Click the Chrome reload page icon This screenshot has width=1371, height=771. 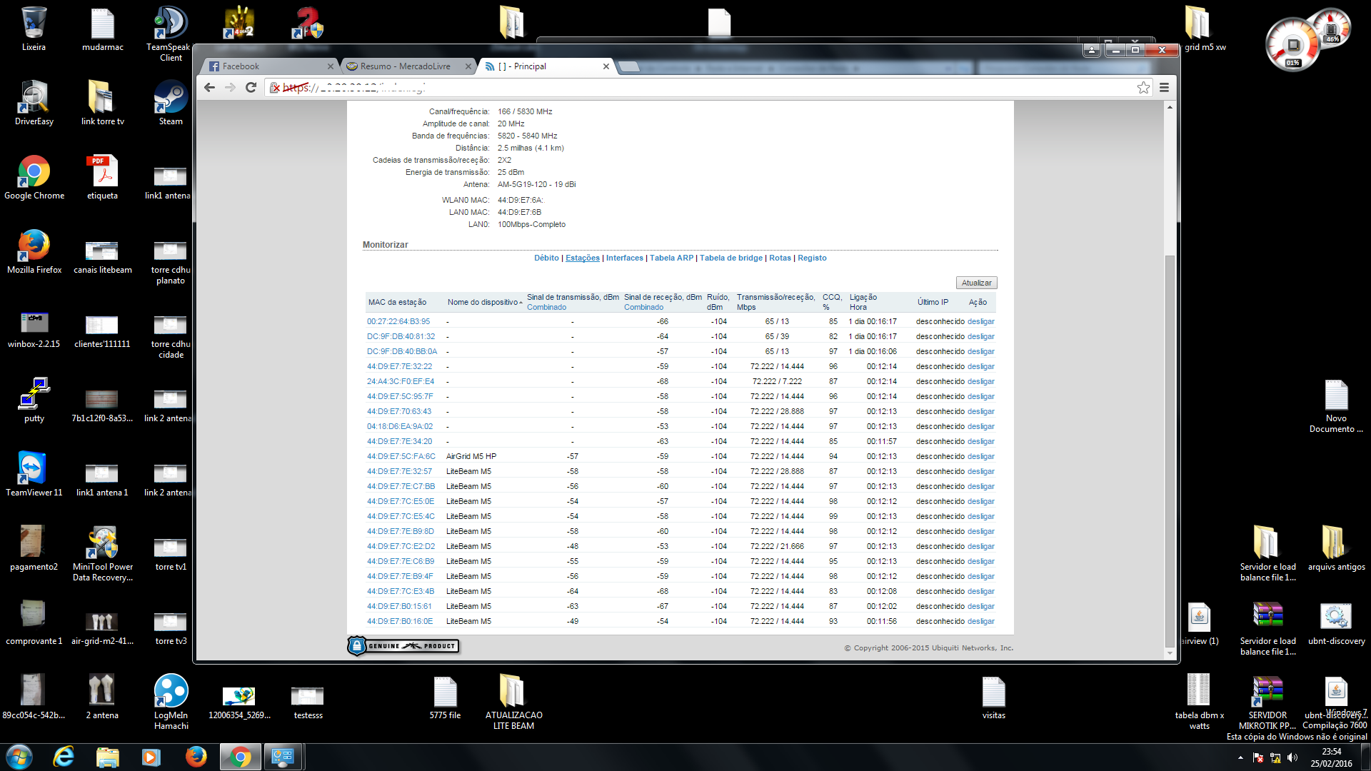(251, 87)
